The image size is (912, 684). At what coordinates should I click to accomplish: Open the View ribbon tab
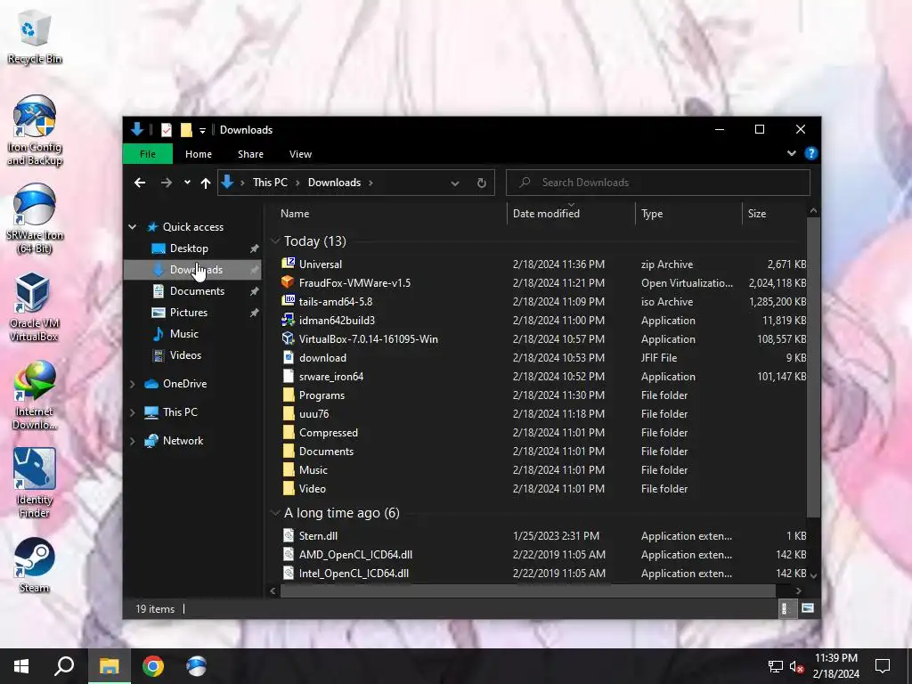coord(301,154)
